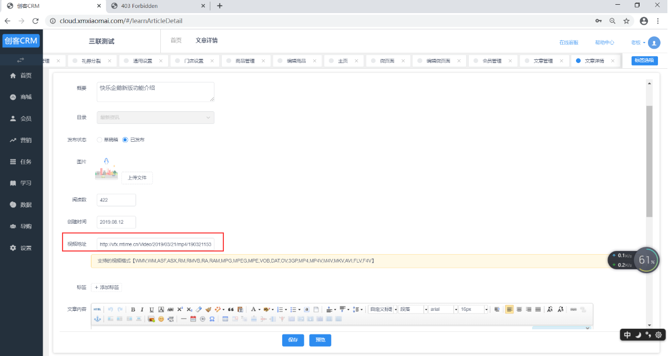Select the 已发布 published radio button
The height and width of the screenshot is (356, 669).
[125, 140]
